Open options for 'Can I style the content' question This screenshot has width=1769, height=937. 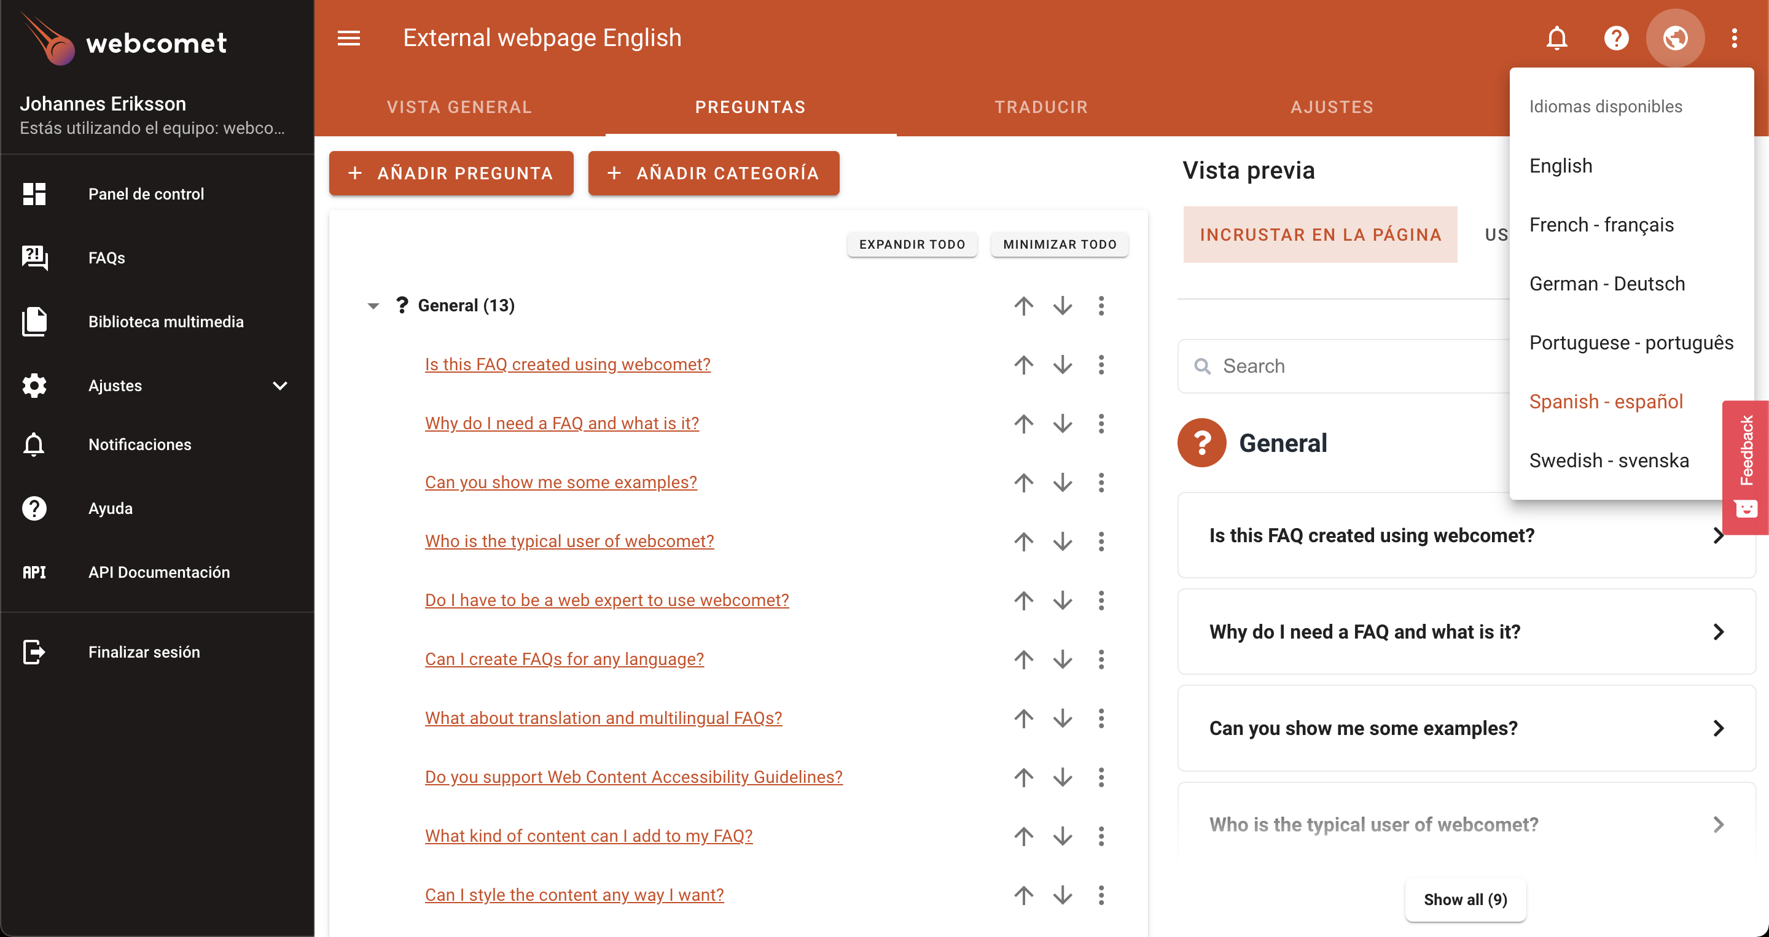click(1101, 896)
